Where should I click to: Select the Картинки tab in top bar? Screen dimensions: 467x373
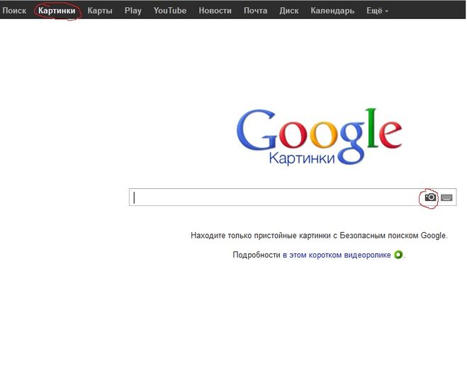[x=57, y=11]
